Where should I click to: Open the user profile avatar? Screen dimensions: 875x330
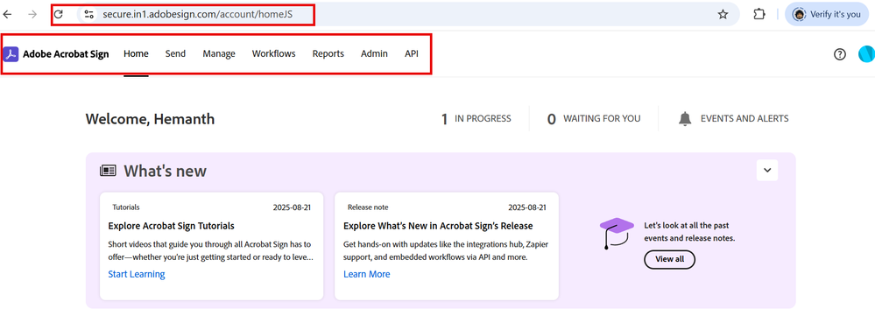click(x=866, y=54)
